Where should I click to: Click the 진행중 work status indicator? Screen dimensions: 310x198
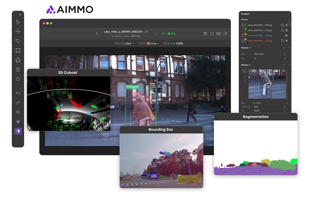pyautogui.click(x=178, y=44)
